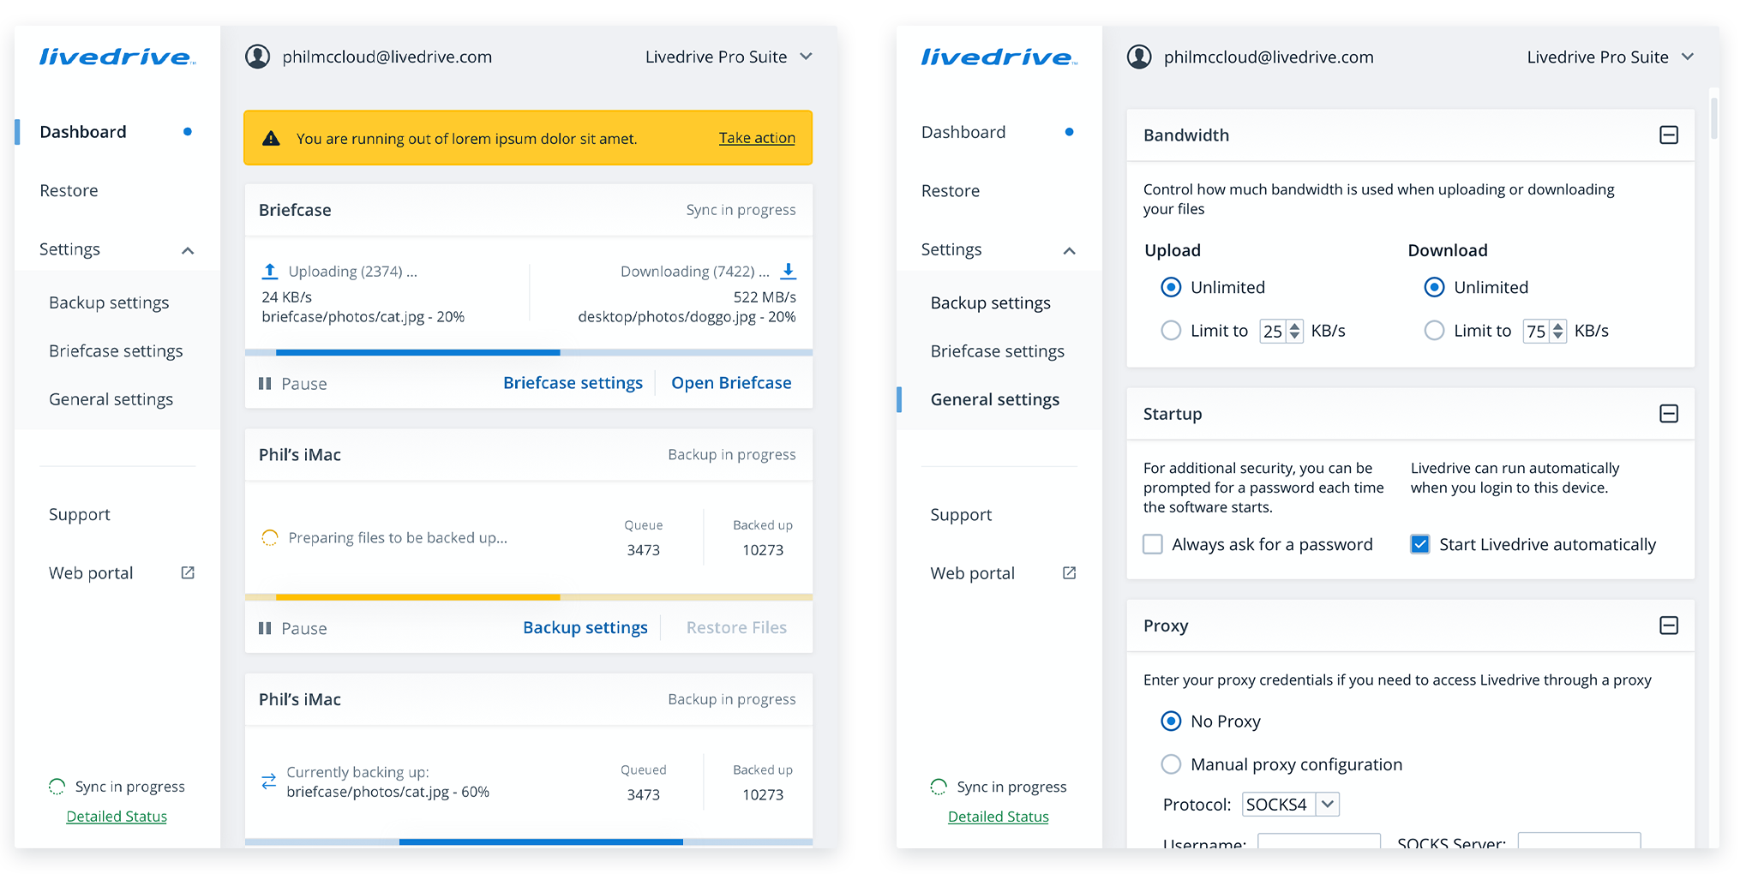Click the warning triangle icon in the yellow banner
Screen dimensions: 1740x874
[x=271, y=138]
